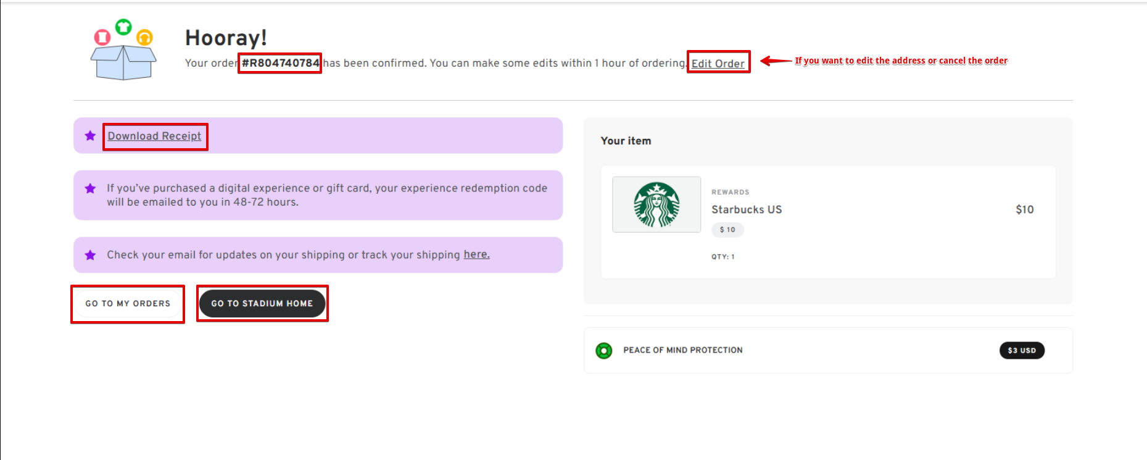
Task: Download the order receipt
Action: 154,136
